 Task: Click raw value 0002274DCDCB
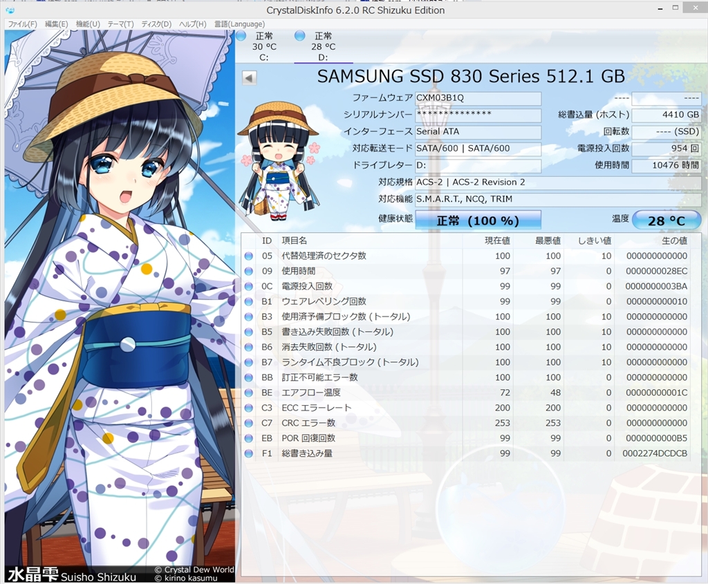pyautogui.click(x=655, y=453)
